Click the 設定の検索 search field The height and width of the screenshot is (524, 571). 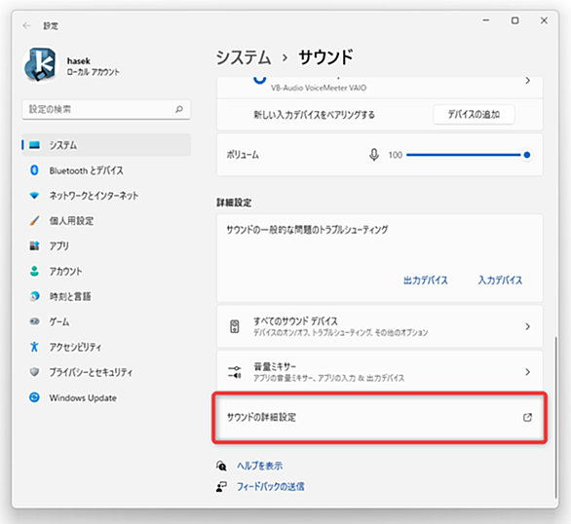(x=106, y=109)
